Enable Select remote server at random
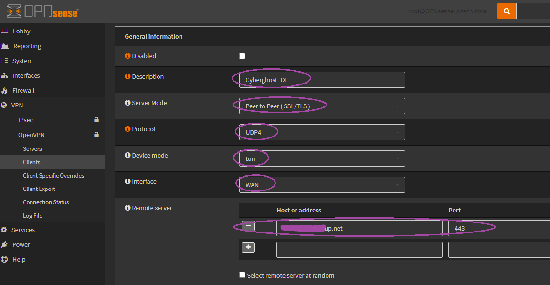The height and width of the screenshot is (285, 550). coord(242,275)
